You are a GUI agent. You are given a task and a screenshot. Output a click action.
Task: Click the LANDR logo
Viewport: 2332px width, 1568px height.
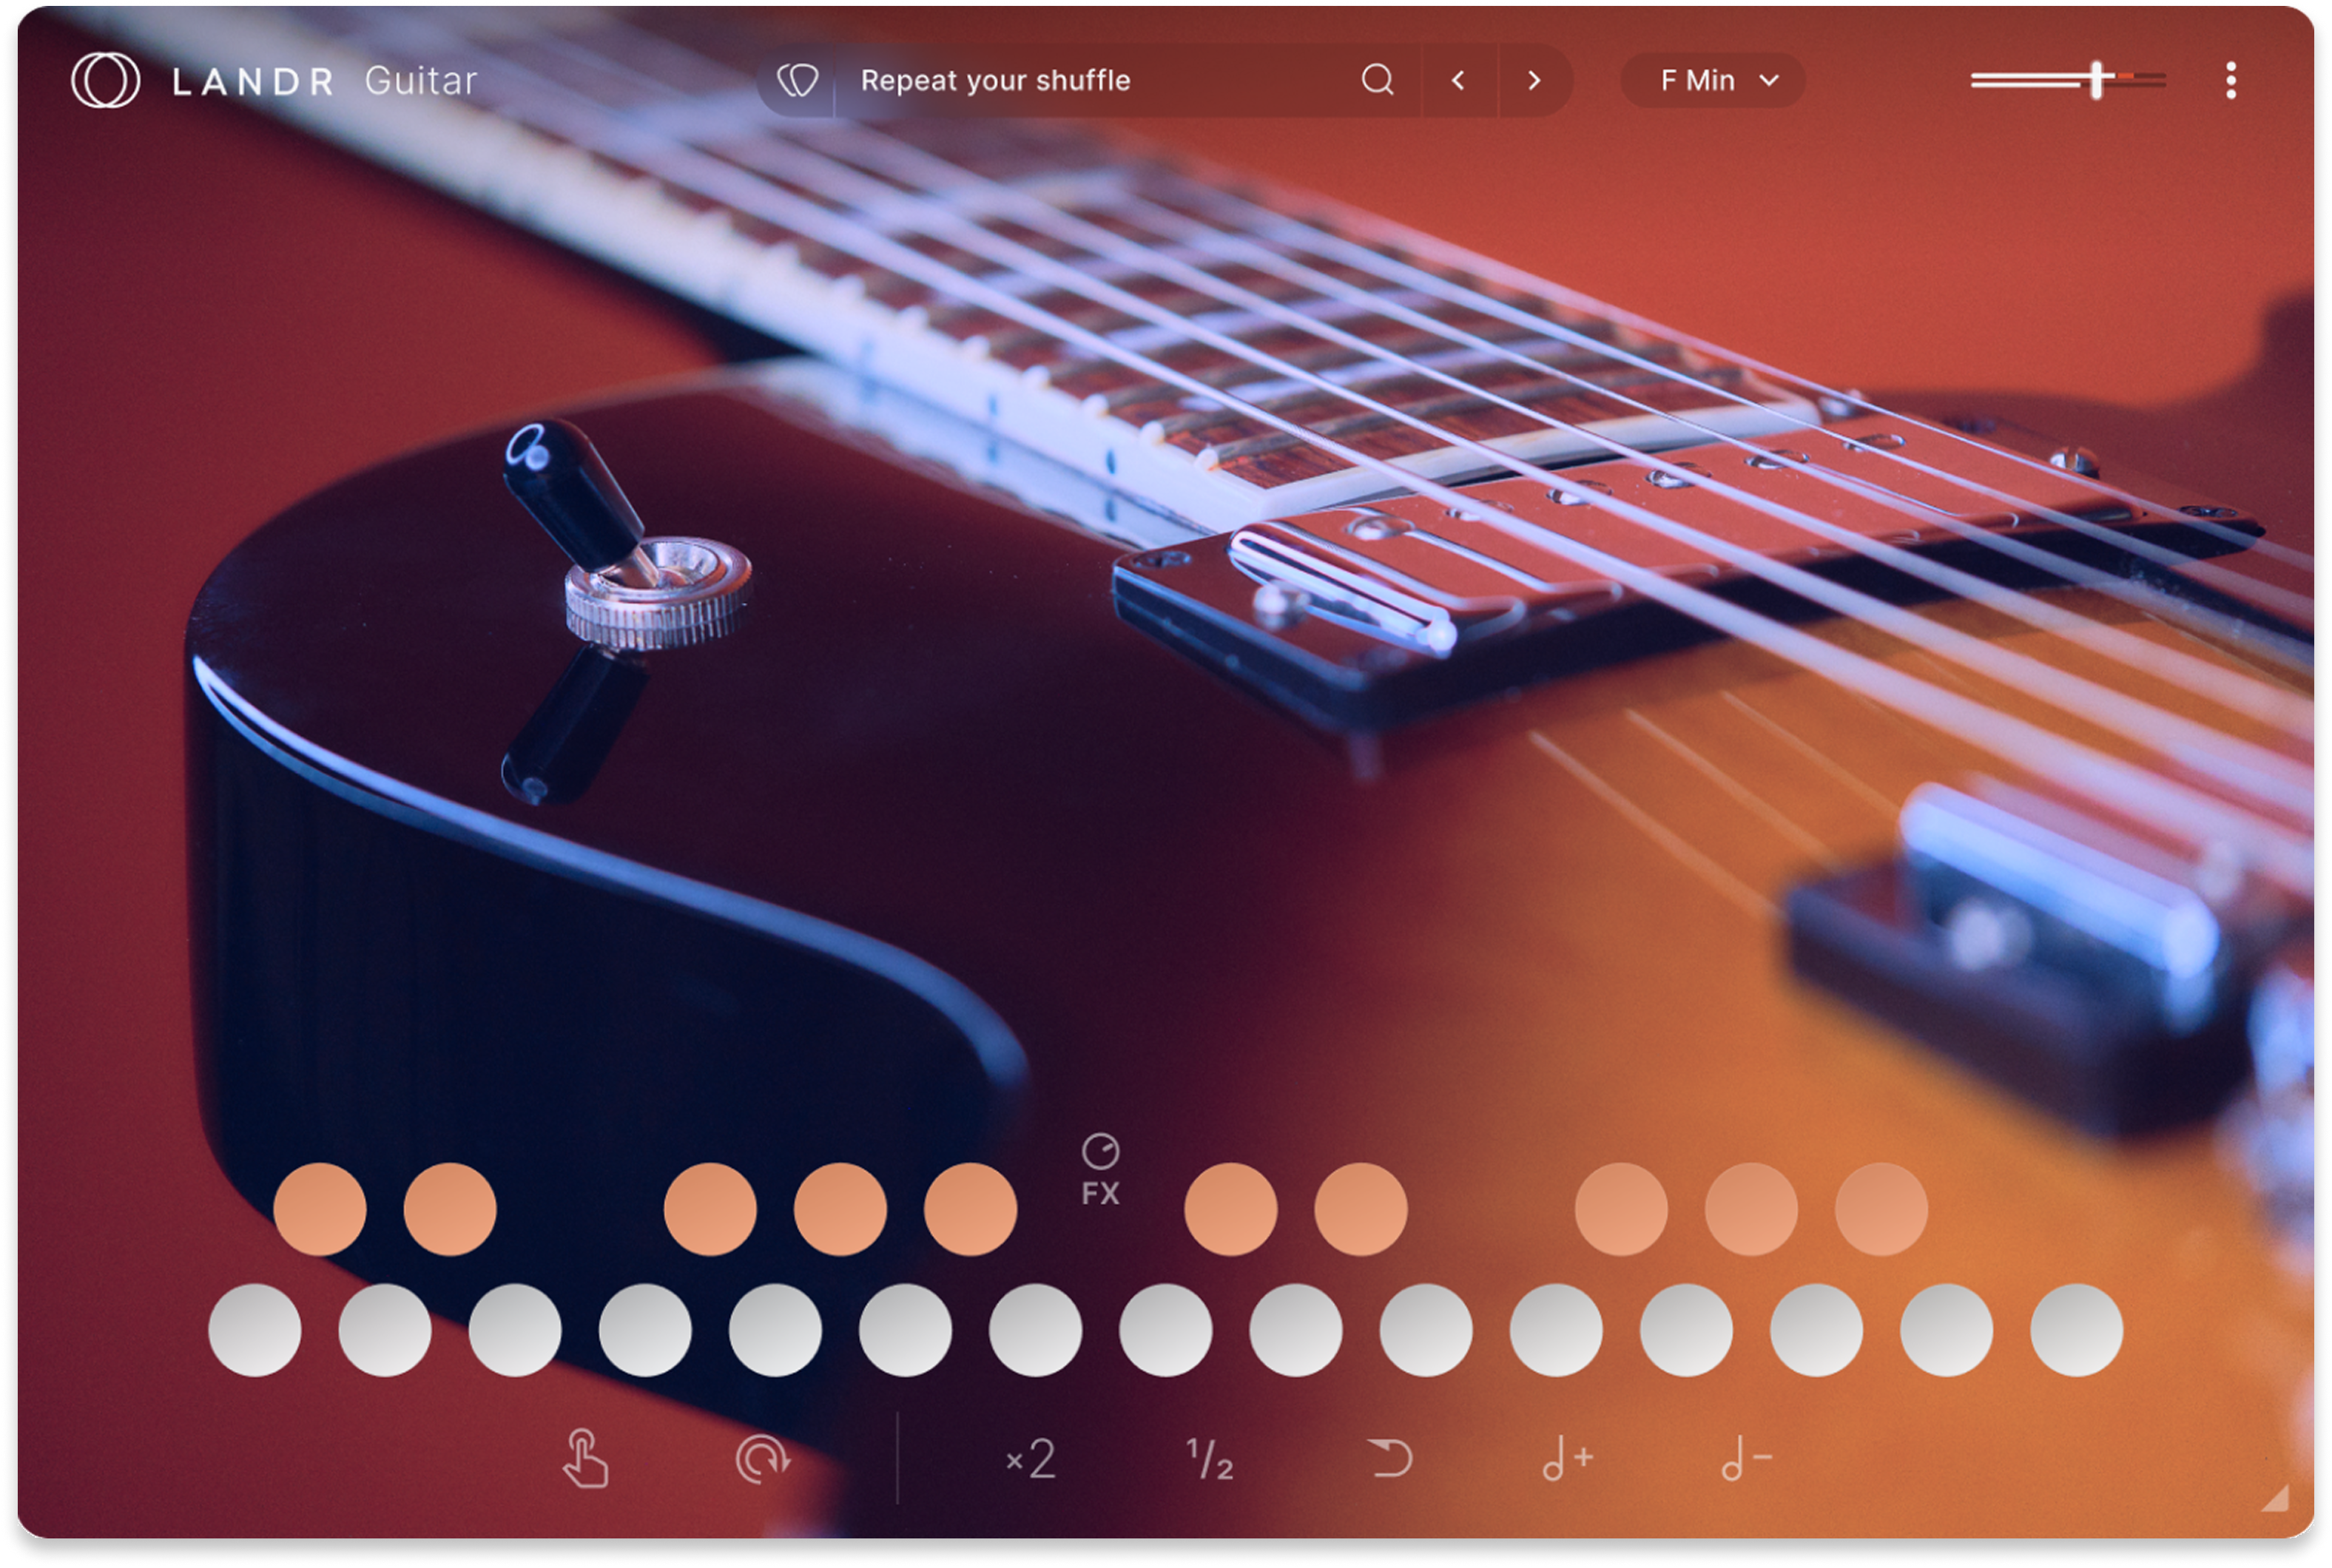[106, 80]
